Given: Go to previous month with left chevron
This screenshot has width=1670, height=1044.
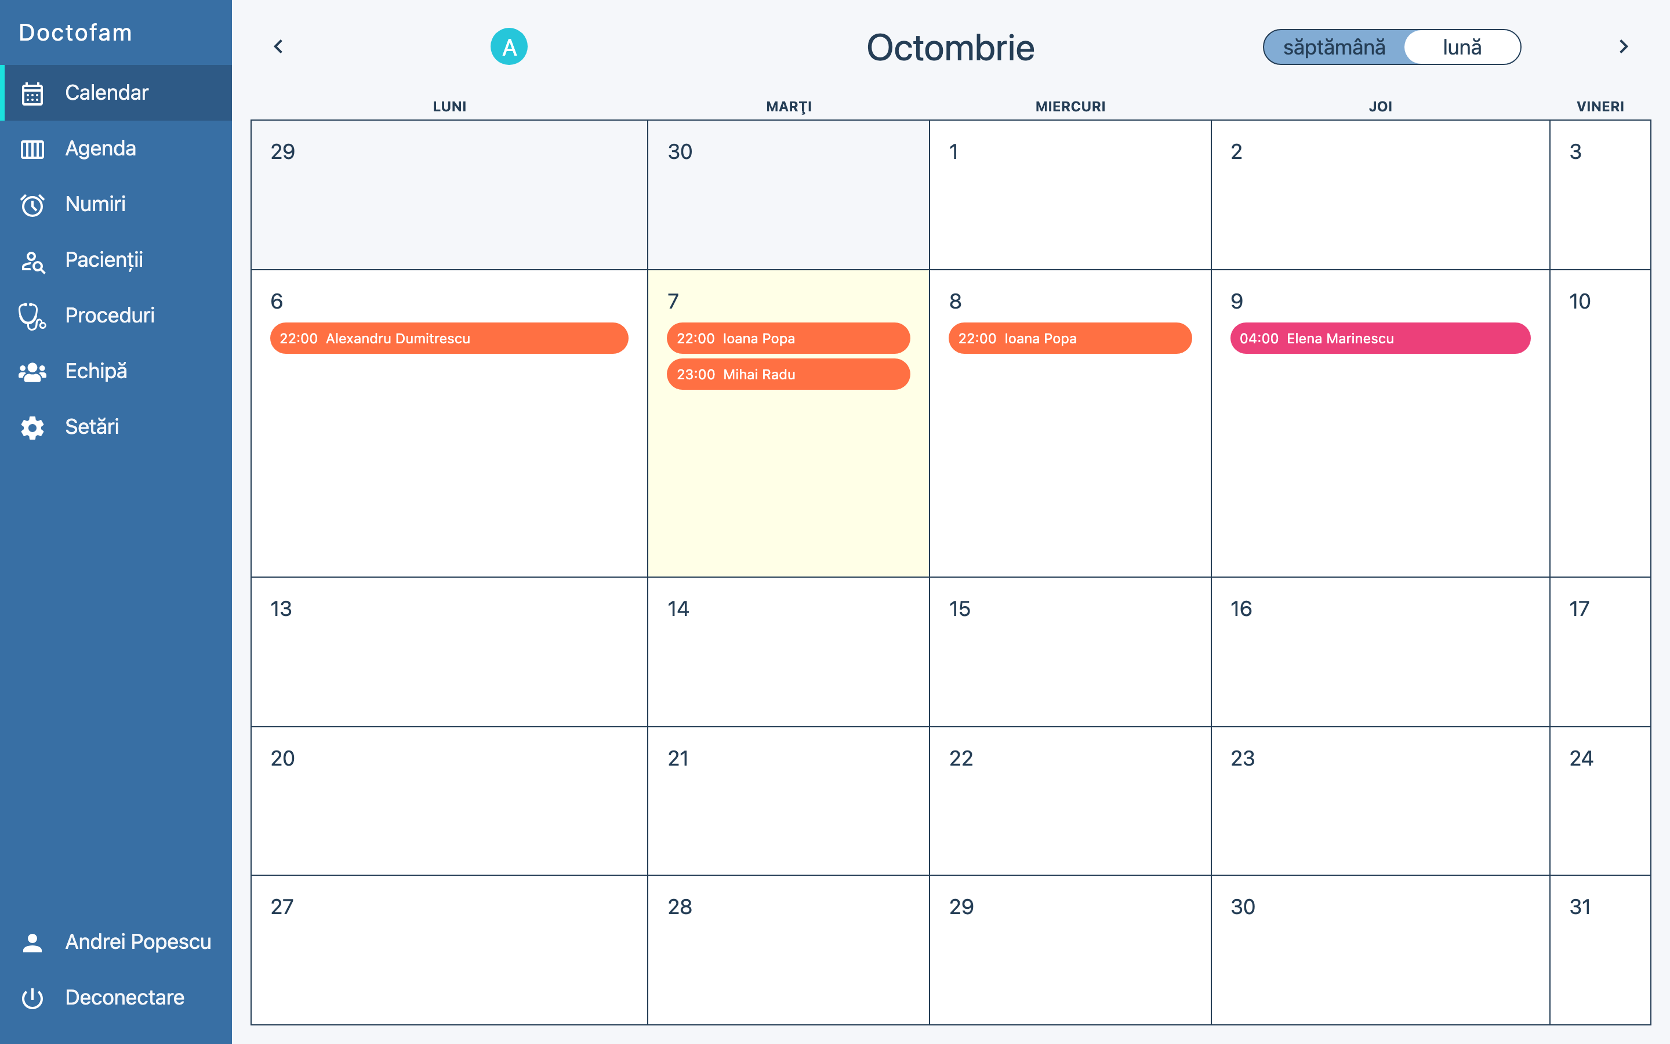Looking at the screenshot, I should pos(279,47).
